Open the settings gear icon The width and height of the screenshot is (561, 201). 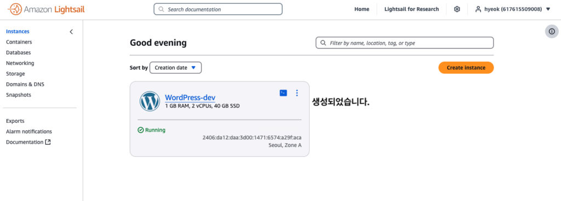click(457, 9)
